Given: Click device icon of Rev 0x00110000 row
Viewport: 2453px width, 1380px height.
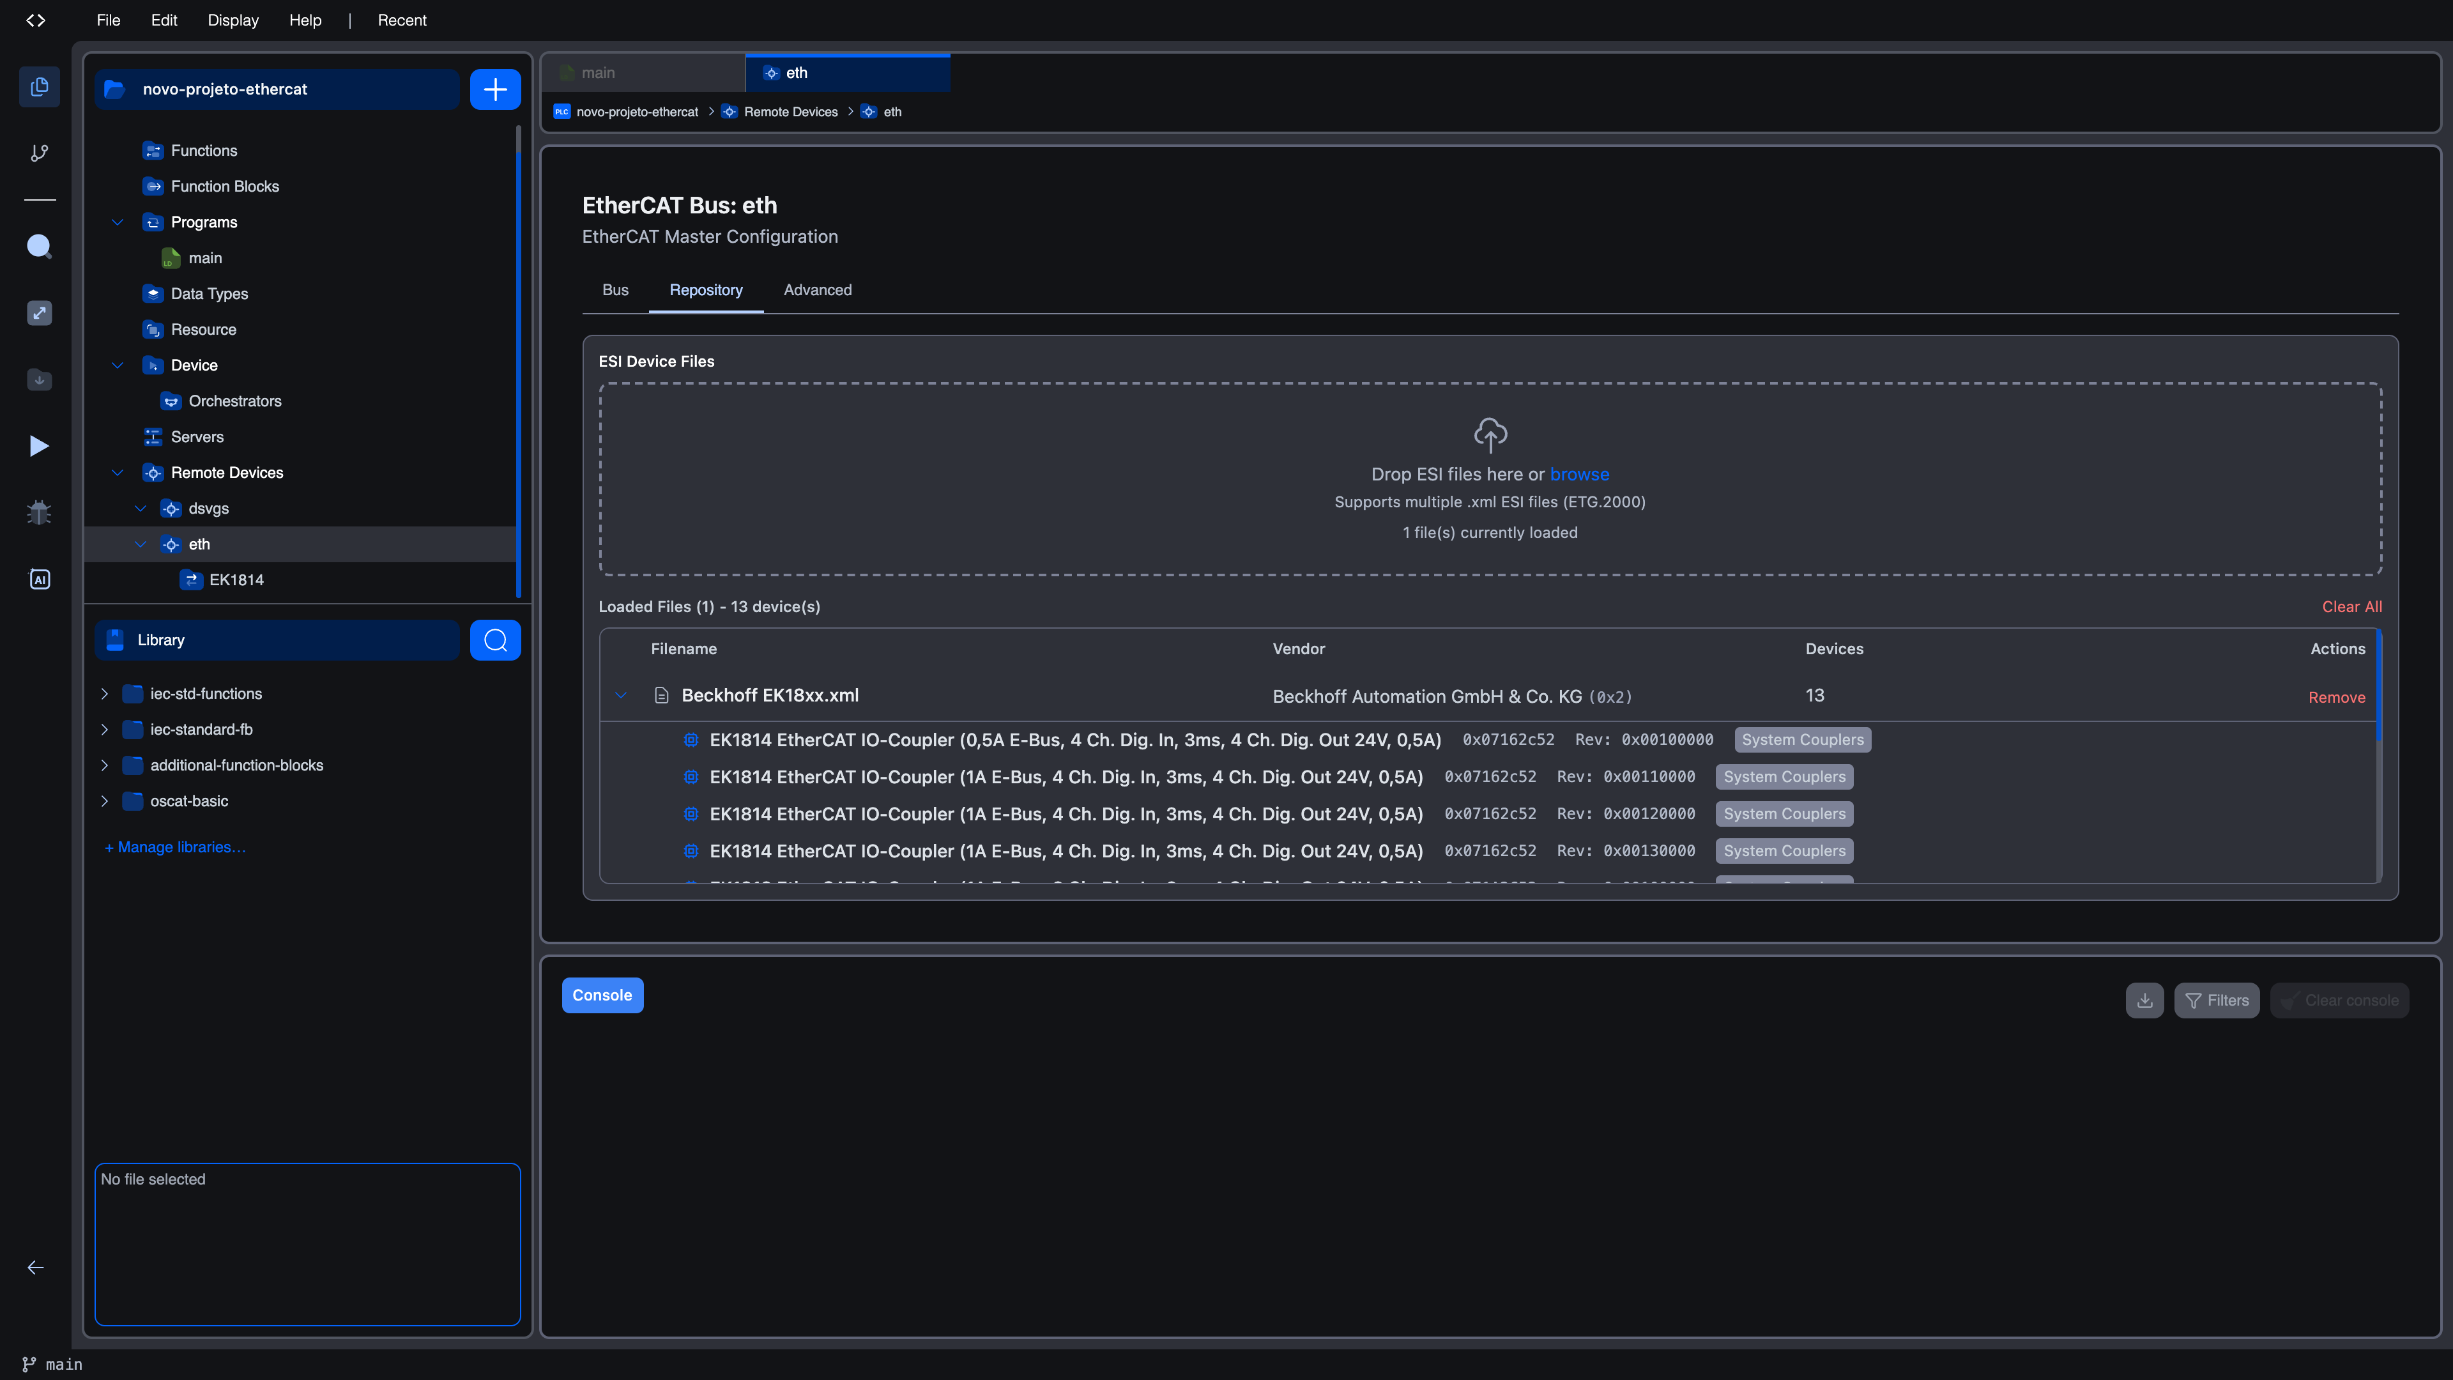Looking at the screenshot, I should pyautogui.click(x=691, y=777).
